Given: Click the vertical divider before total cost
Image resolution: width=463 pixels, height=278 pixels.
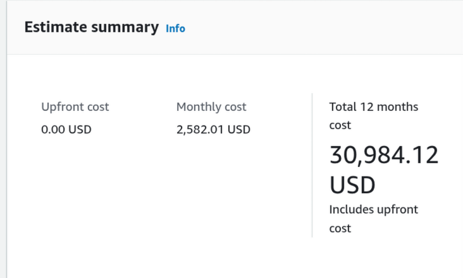Looking at the screenshot, I should tap(312, 165).
